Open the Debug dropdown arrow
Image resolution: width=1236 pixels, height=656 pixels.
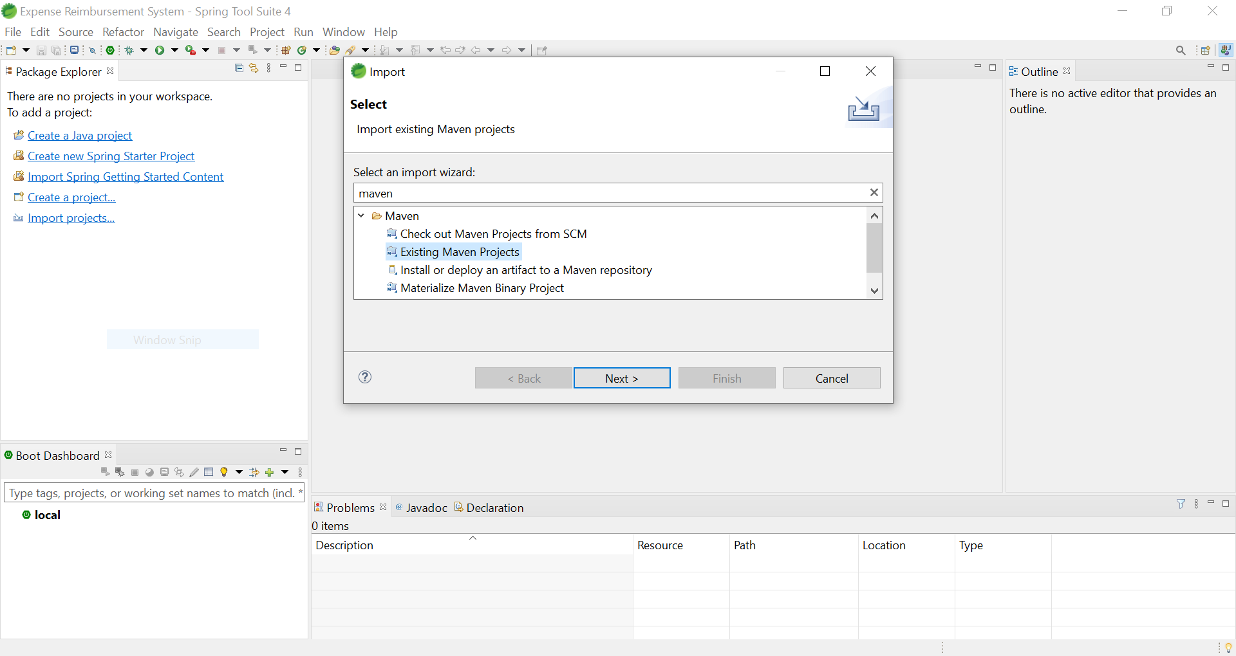(x=144, y=50)
